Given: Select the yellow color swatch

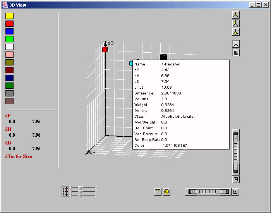Looking at the screenshot, I should [x=9, y=16].
